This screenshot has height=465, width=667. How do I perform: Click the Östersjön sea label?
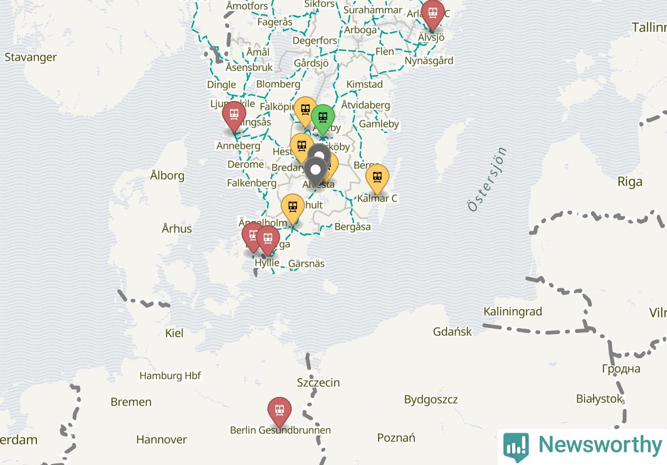[487, 180]
